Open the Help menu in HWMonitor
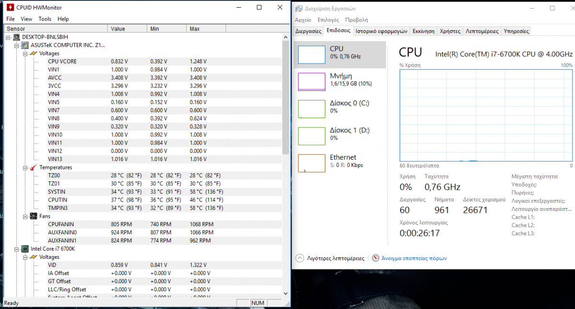 coord(63,19)
